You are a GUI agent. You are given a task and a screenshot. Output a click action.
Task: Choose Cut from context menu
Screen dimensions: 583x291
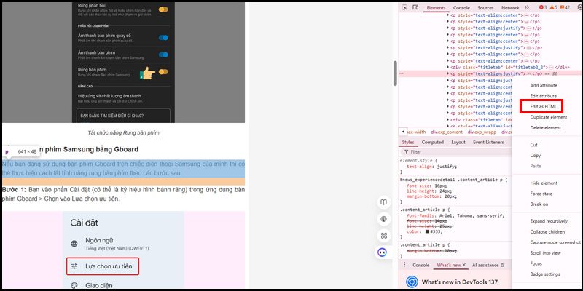(x=533, y=145)
